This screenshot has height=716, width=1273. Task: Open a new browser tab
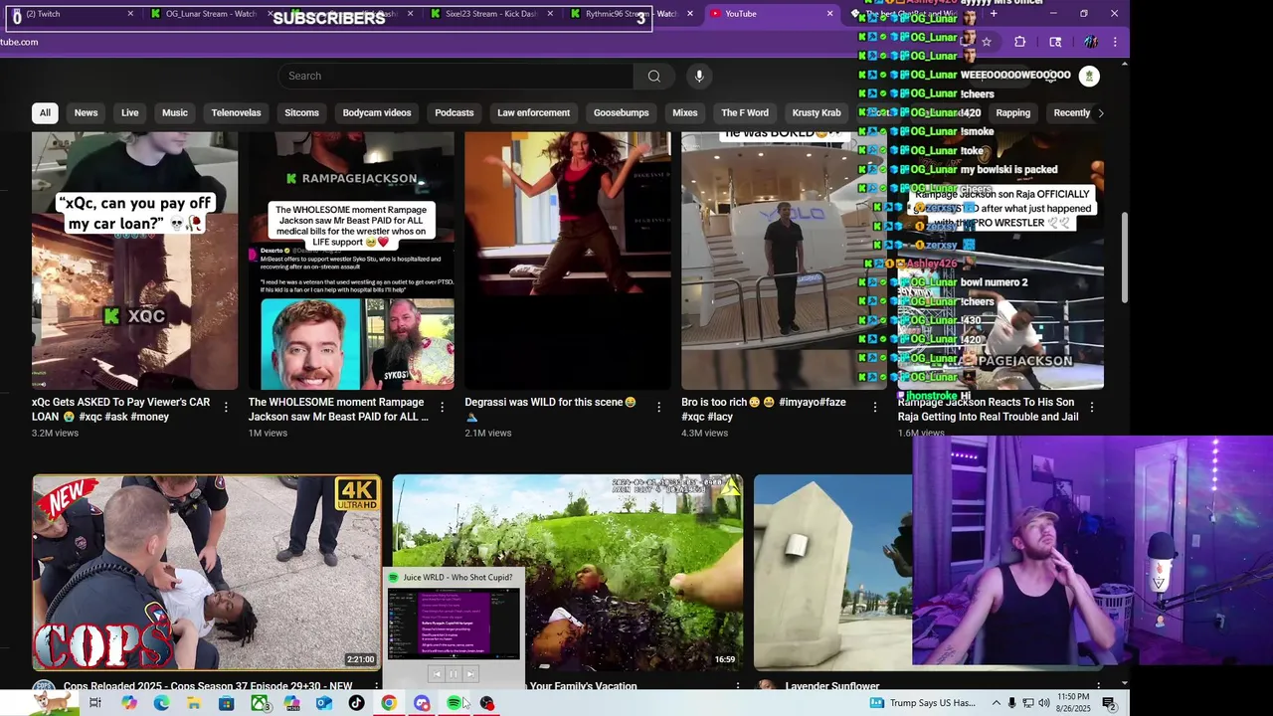tap(994, 14)
